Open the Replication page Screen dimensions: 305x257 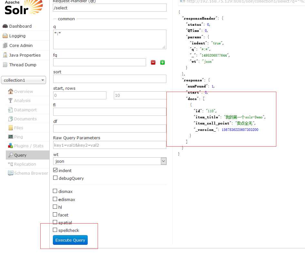[x=25, y=164]
